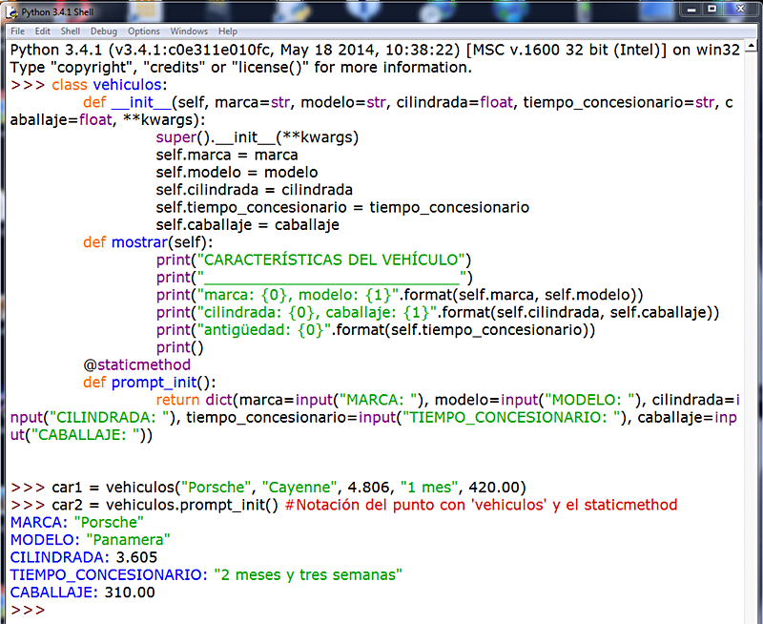Click the scrollbar up arrow
The width and height of the screenshot is (763, 624).
click(752, 46)
